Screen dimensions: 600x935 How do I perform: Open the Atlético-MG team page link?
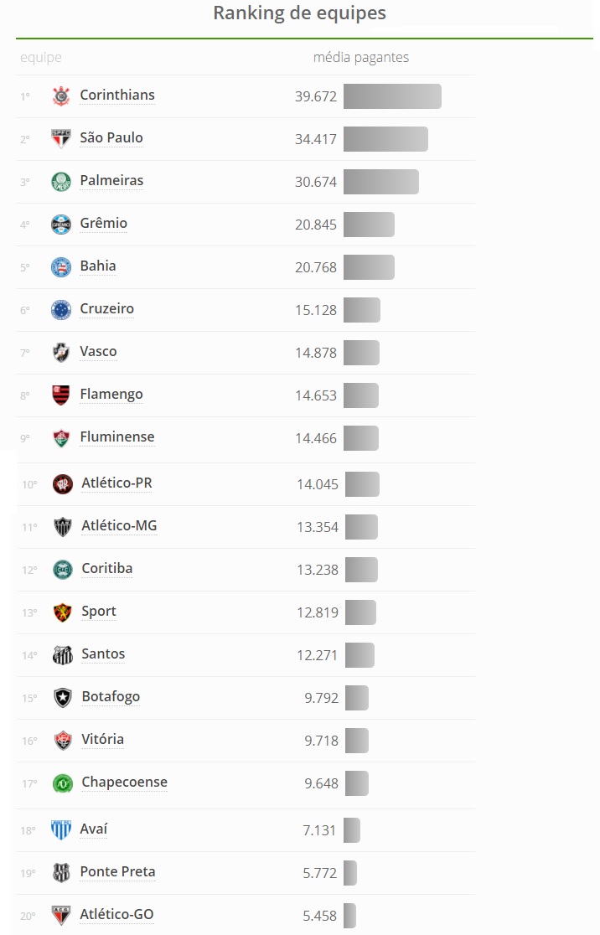point(119,526)
